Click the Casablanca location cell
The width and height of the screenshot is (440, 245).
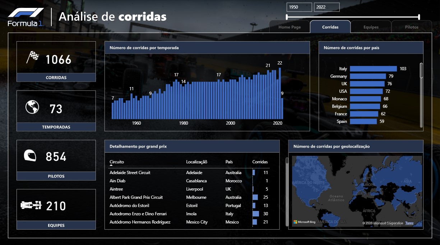[196, 181]
